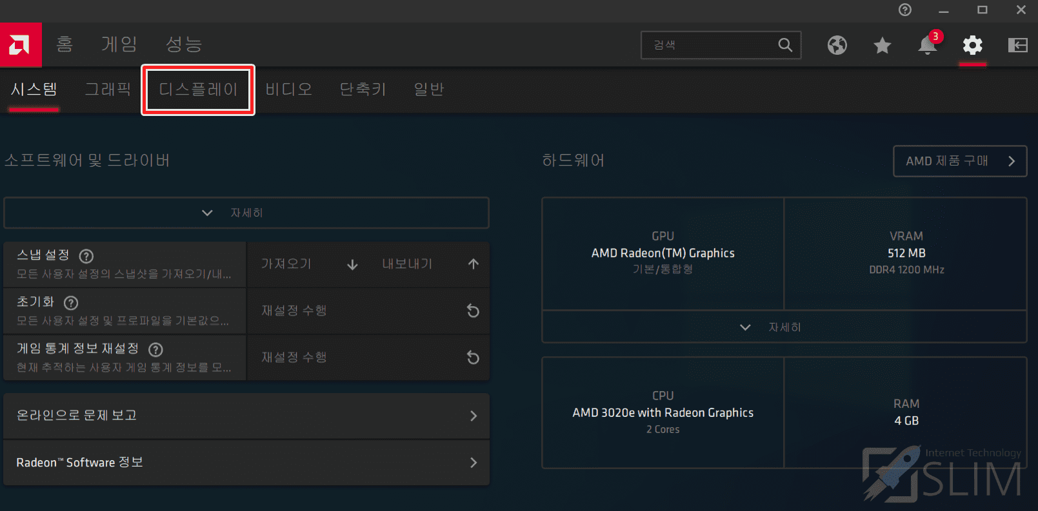1038x511 pixels.
Task: Expand hardware GPU 자세히 details
Action: click(784, 327)
